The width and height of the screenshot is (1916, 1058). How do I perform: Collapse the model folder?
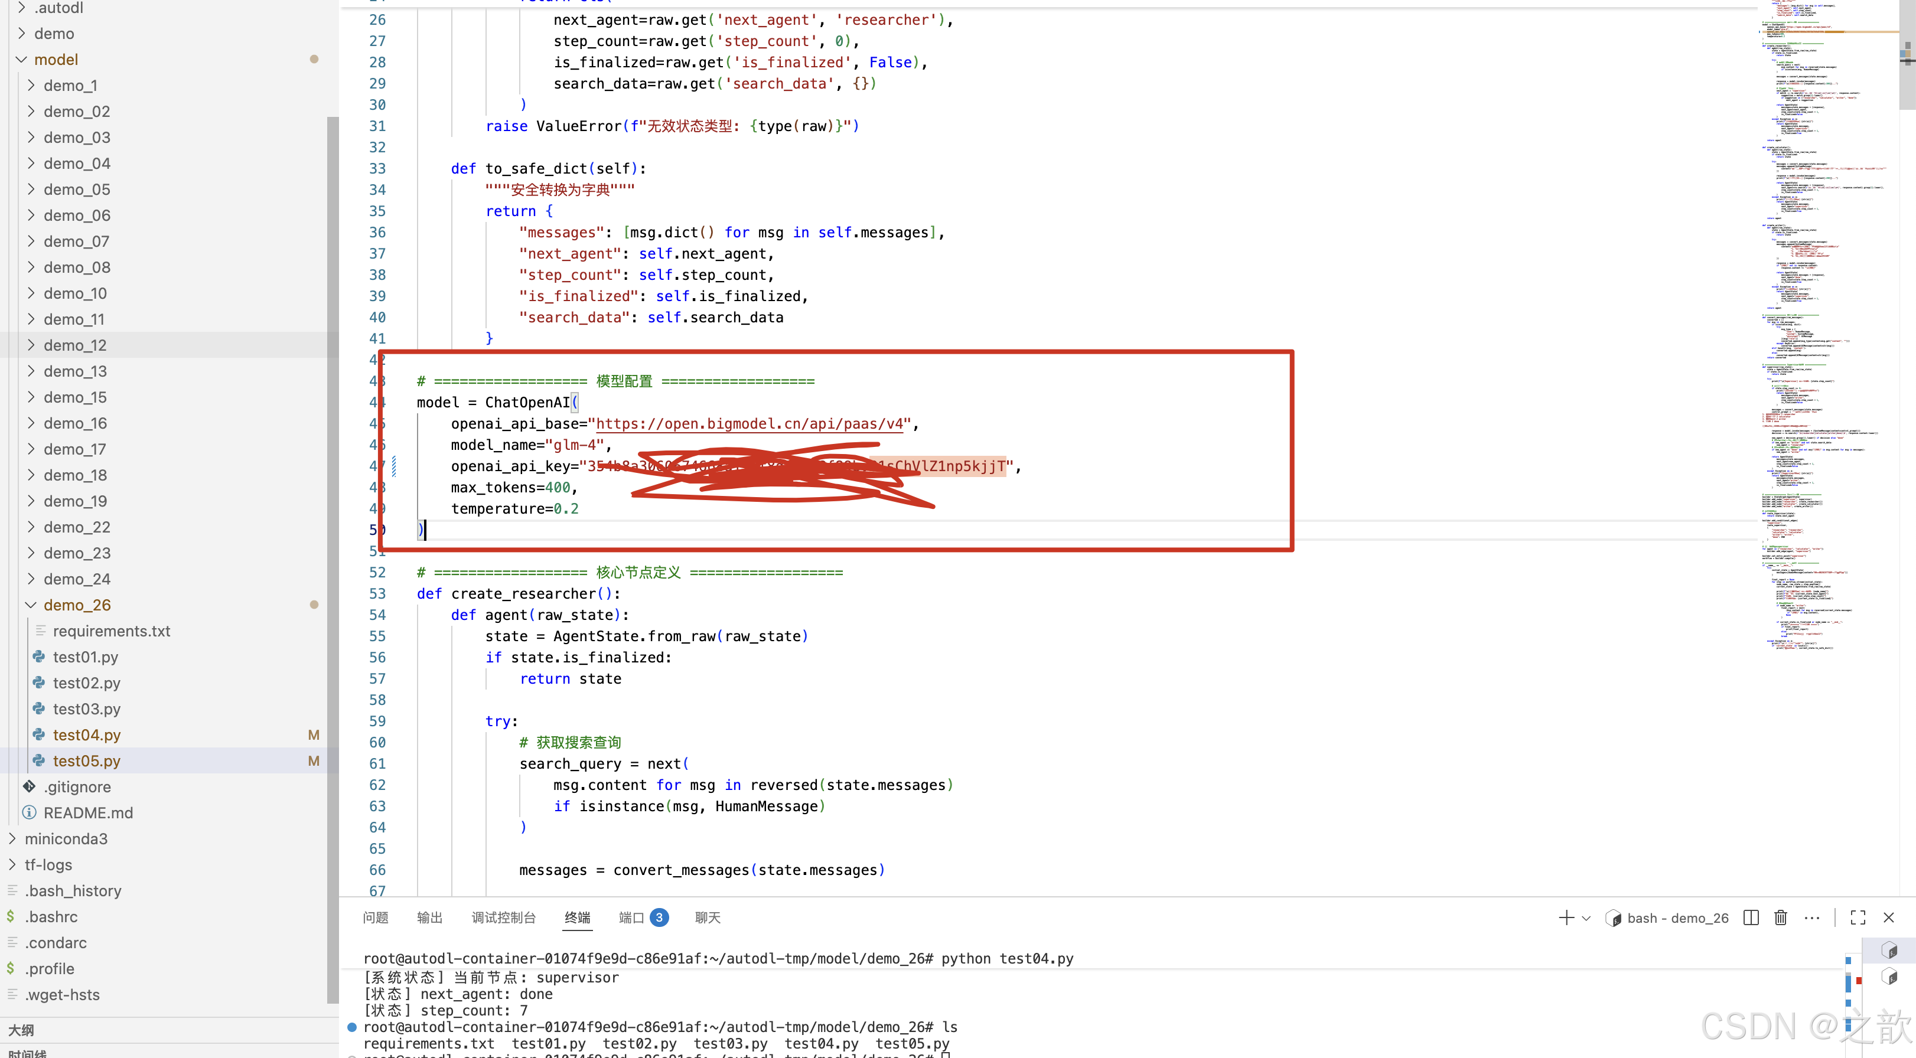pyautogui.click(x=22, y=60)
